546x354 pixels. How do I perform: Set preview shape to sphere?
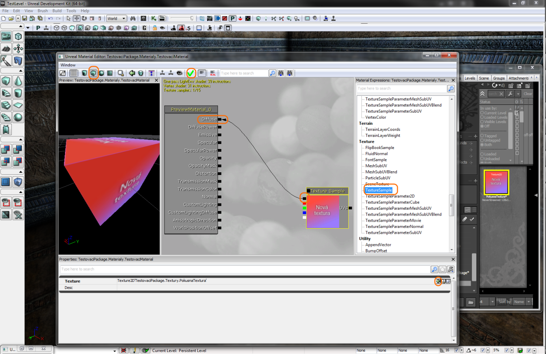point(102,73)
